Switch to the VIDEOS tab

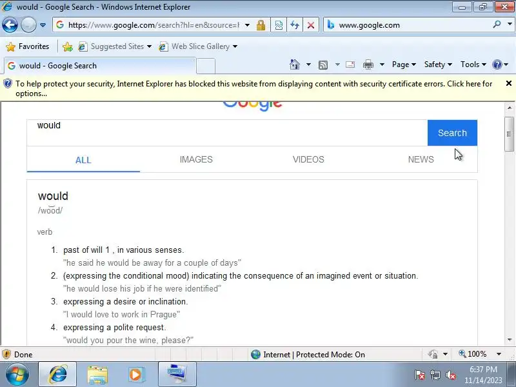[x=308, y=159]
